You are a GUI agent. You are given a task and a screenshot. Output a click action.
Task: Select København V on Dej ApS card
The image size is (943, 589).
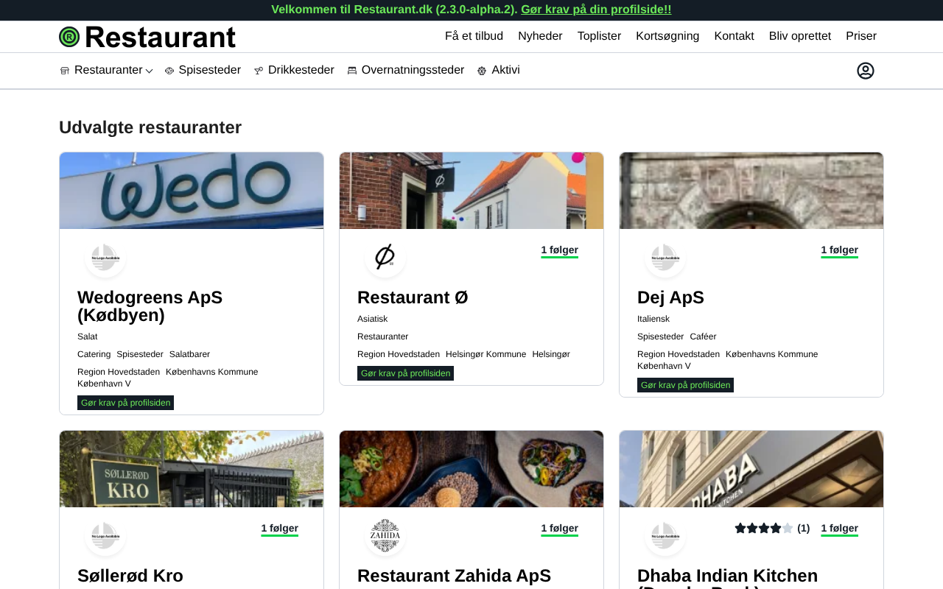pos(664,366)
